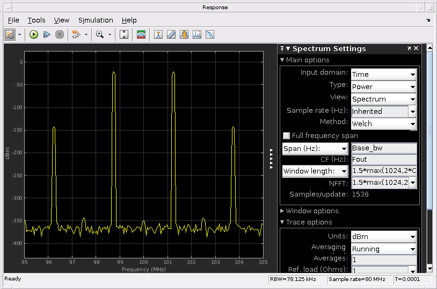Collapse the Main options section
437x289 pixels.
283,60
